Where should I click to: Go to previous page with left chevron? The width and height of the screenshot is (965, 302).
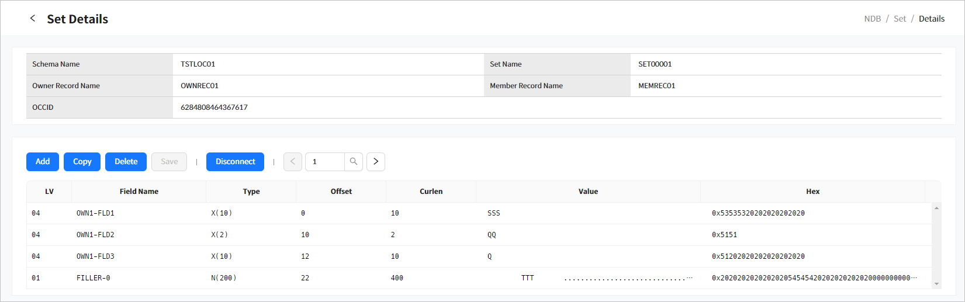[x=293, y=162]
